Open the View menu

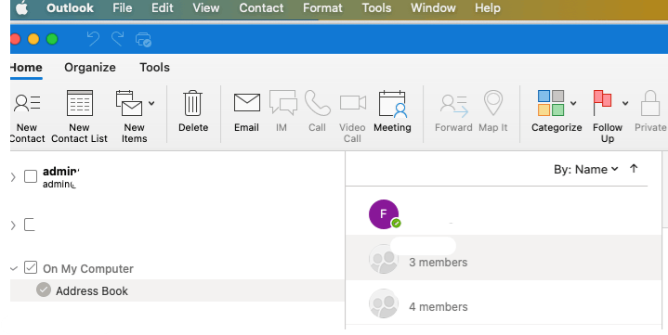point(206,8)
